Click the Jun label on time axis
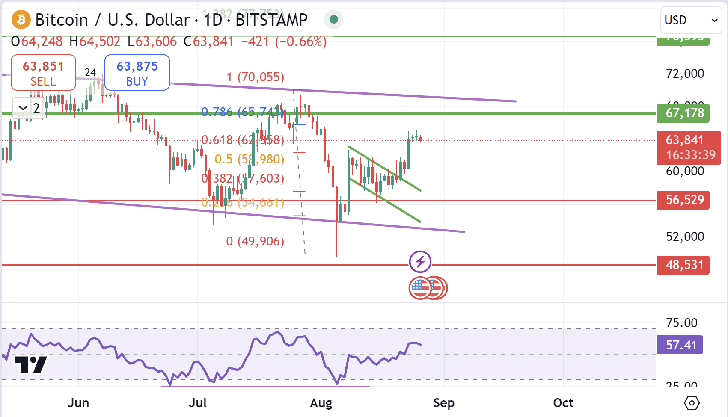The height and width of the screenshot is (417, 728). click(78, 403)
